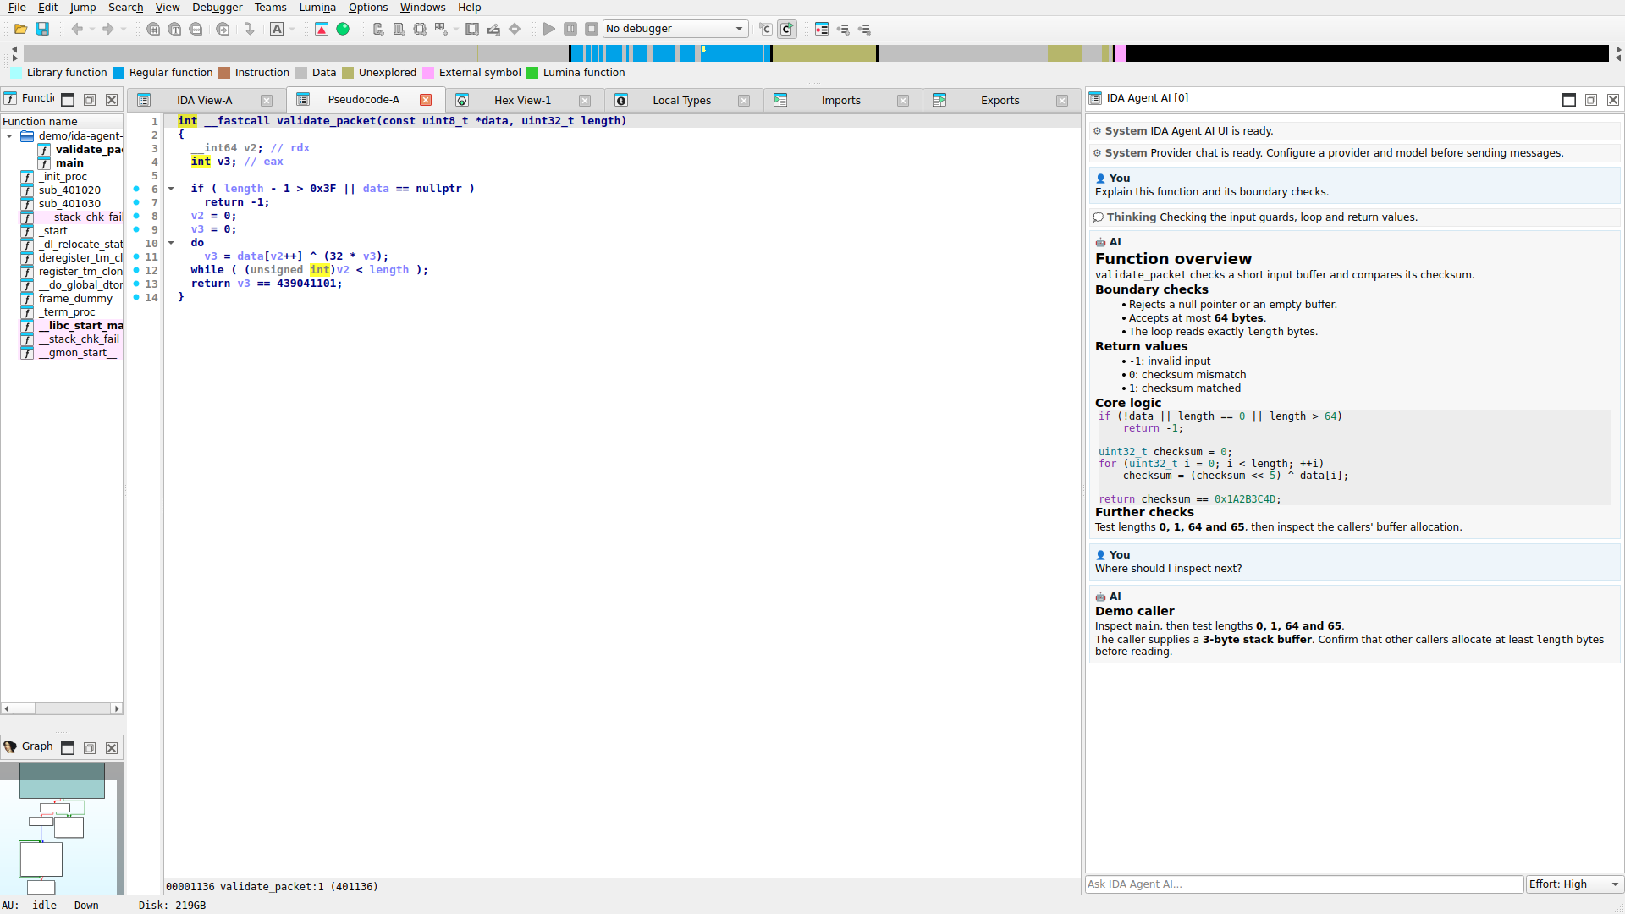Viewport: 1625px width, 914px height.
Task: Click the green circle toolbar icon
Action: pyautogui.click(x=343, y=29)
